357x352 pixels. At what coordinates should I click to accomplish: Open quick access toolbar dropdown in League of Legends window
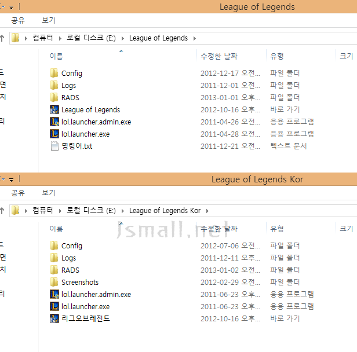11,8
